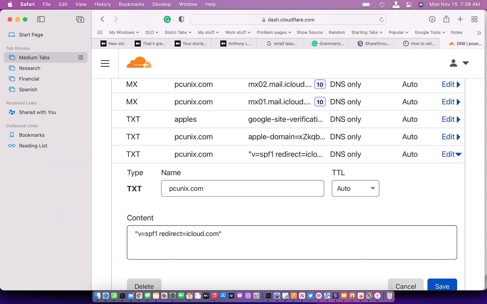Open the Reading List sidebar item

[x=46, y=146]
